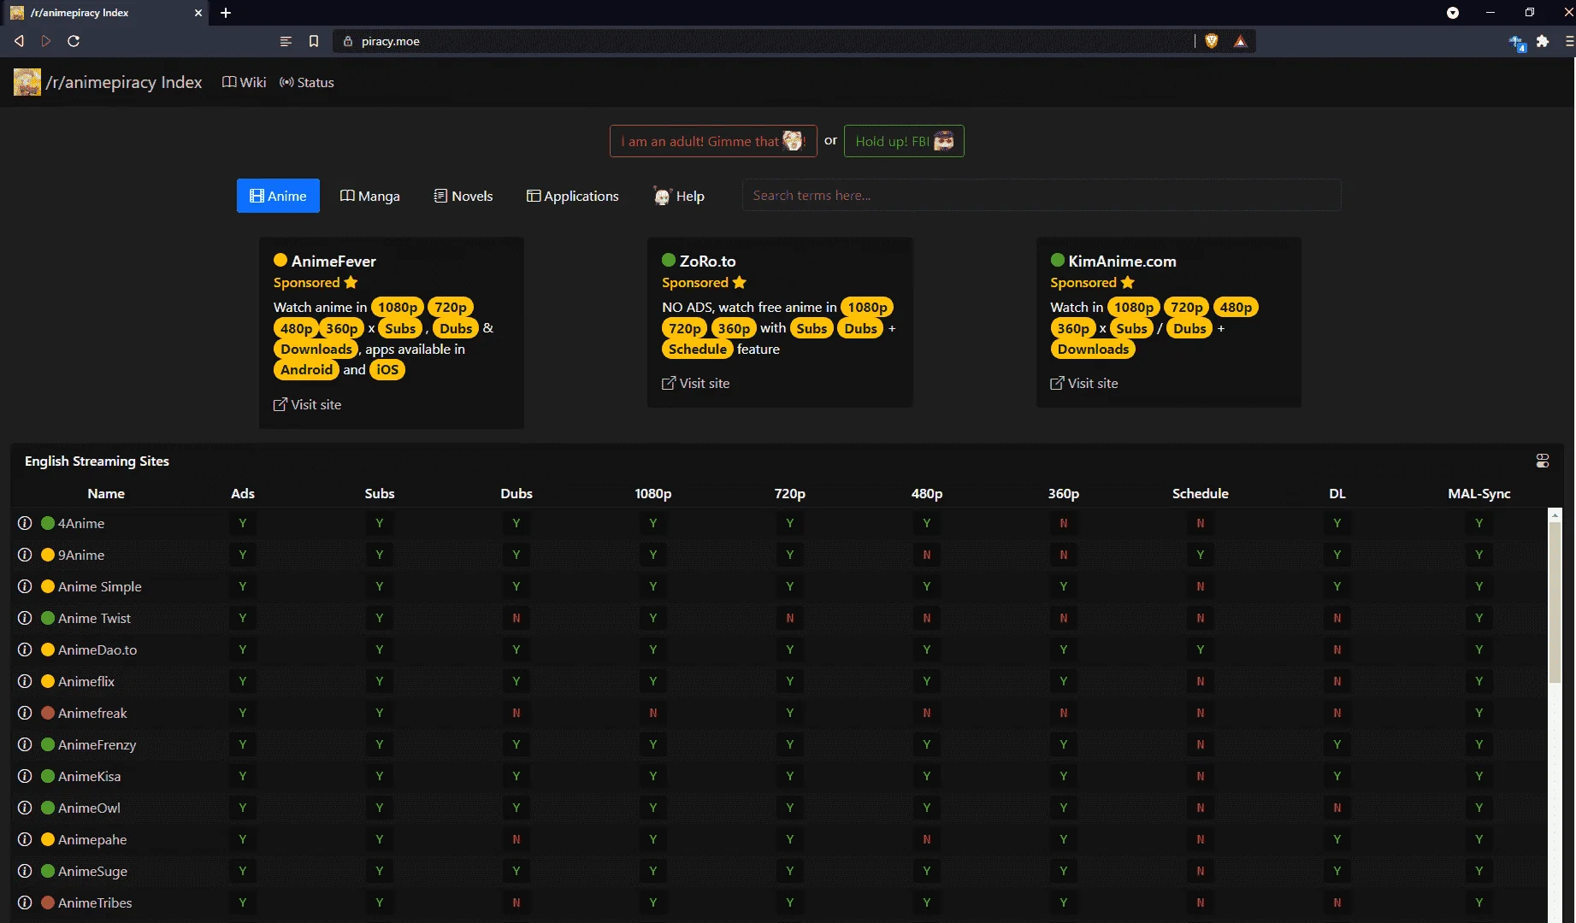The width and height of the screenshot is (1576, 923).
Task: Click the 'I am an adult!' button
Action: (x=713, y=141)
